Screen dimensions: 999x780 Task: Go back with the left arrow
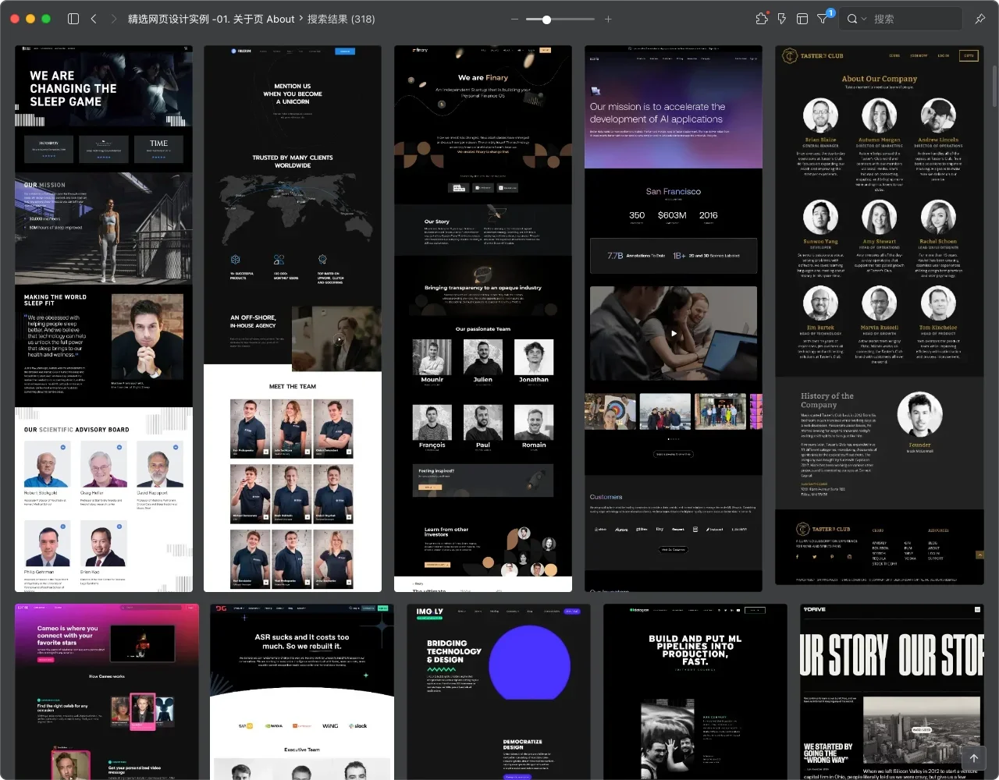94,19
